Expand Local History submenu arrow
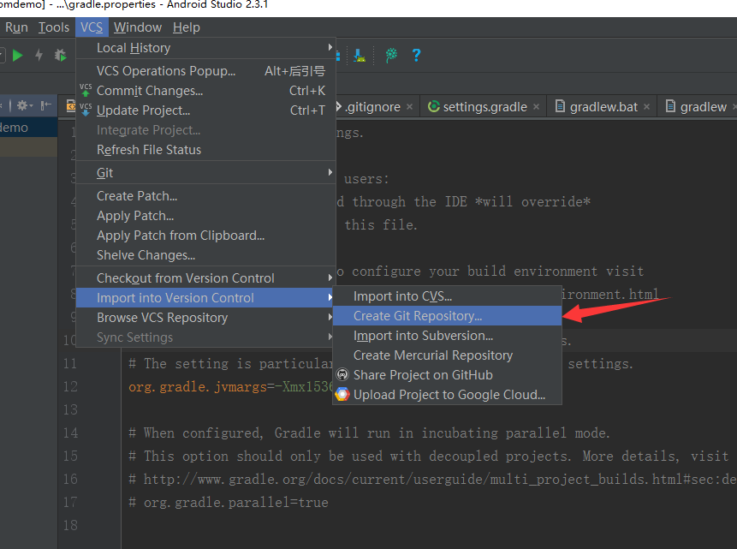The image size is (737, 549). tap(330, 47)
